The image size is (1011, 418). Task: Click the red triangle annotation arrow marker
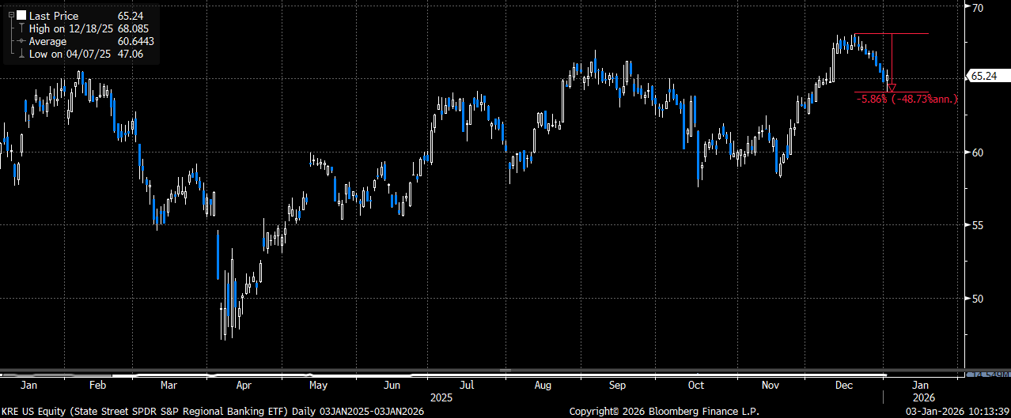(x=892, y=88)
